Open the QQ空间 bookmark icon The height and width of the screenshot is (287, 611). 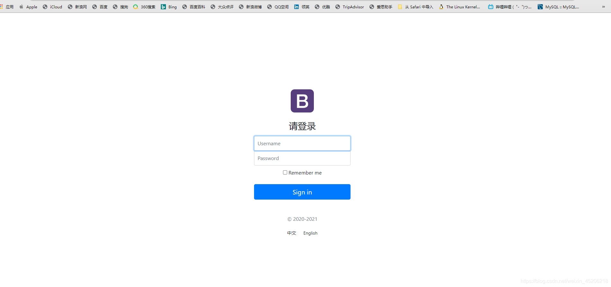(269, 7)
